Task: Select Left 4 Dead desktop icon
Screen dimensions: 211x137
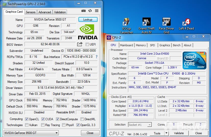Action: pyautogui.click(x=186, y=24)
